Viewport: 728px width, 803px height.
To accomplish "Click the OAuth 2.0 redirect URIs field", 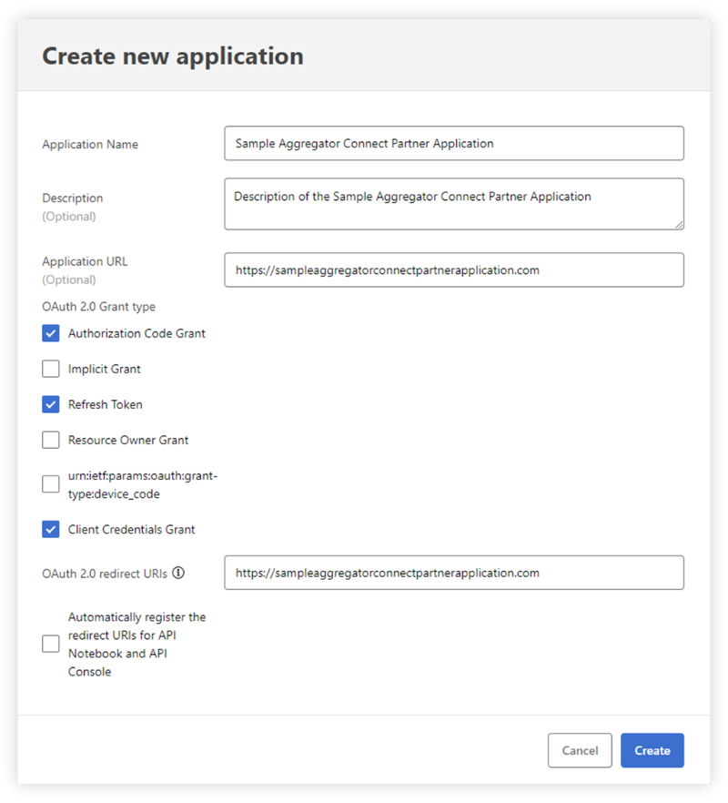I will (x=454, y=573).
